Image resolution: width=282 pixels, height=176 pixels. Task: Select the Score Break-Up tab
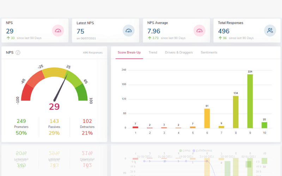(129, 52)
